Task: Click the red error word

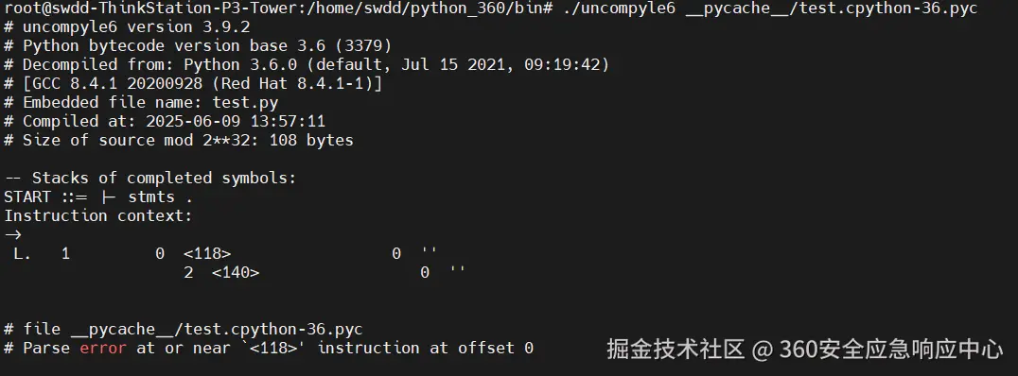Action: (x=102, y=348)
